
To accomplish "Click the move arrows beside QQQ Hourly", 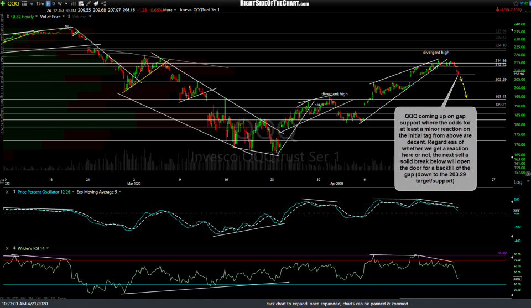I will [8, 17].
